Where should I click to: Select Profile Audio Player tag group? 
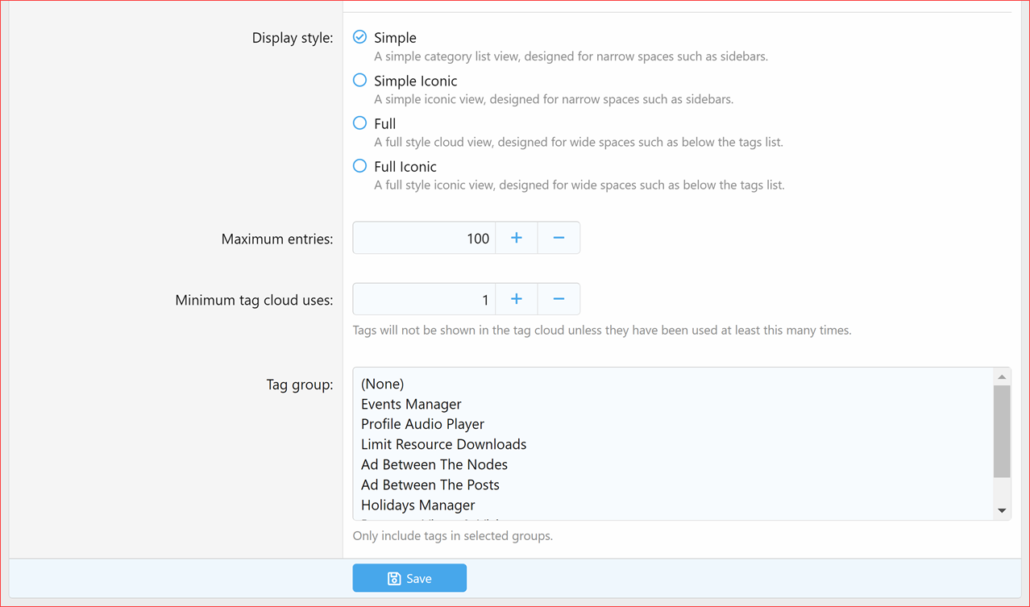click(422, 424)
